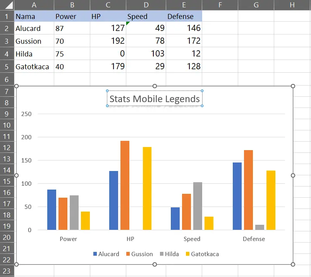Select the 'Alucard' name cell
This screenshot has width=311, height=277.
pos(34,28)
